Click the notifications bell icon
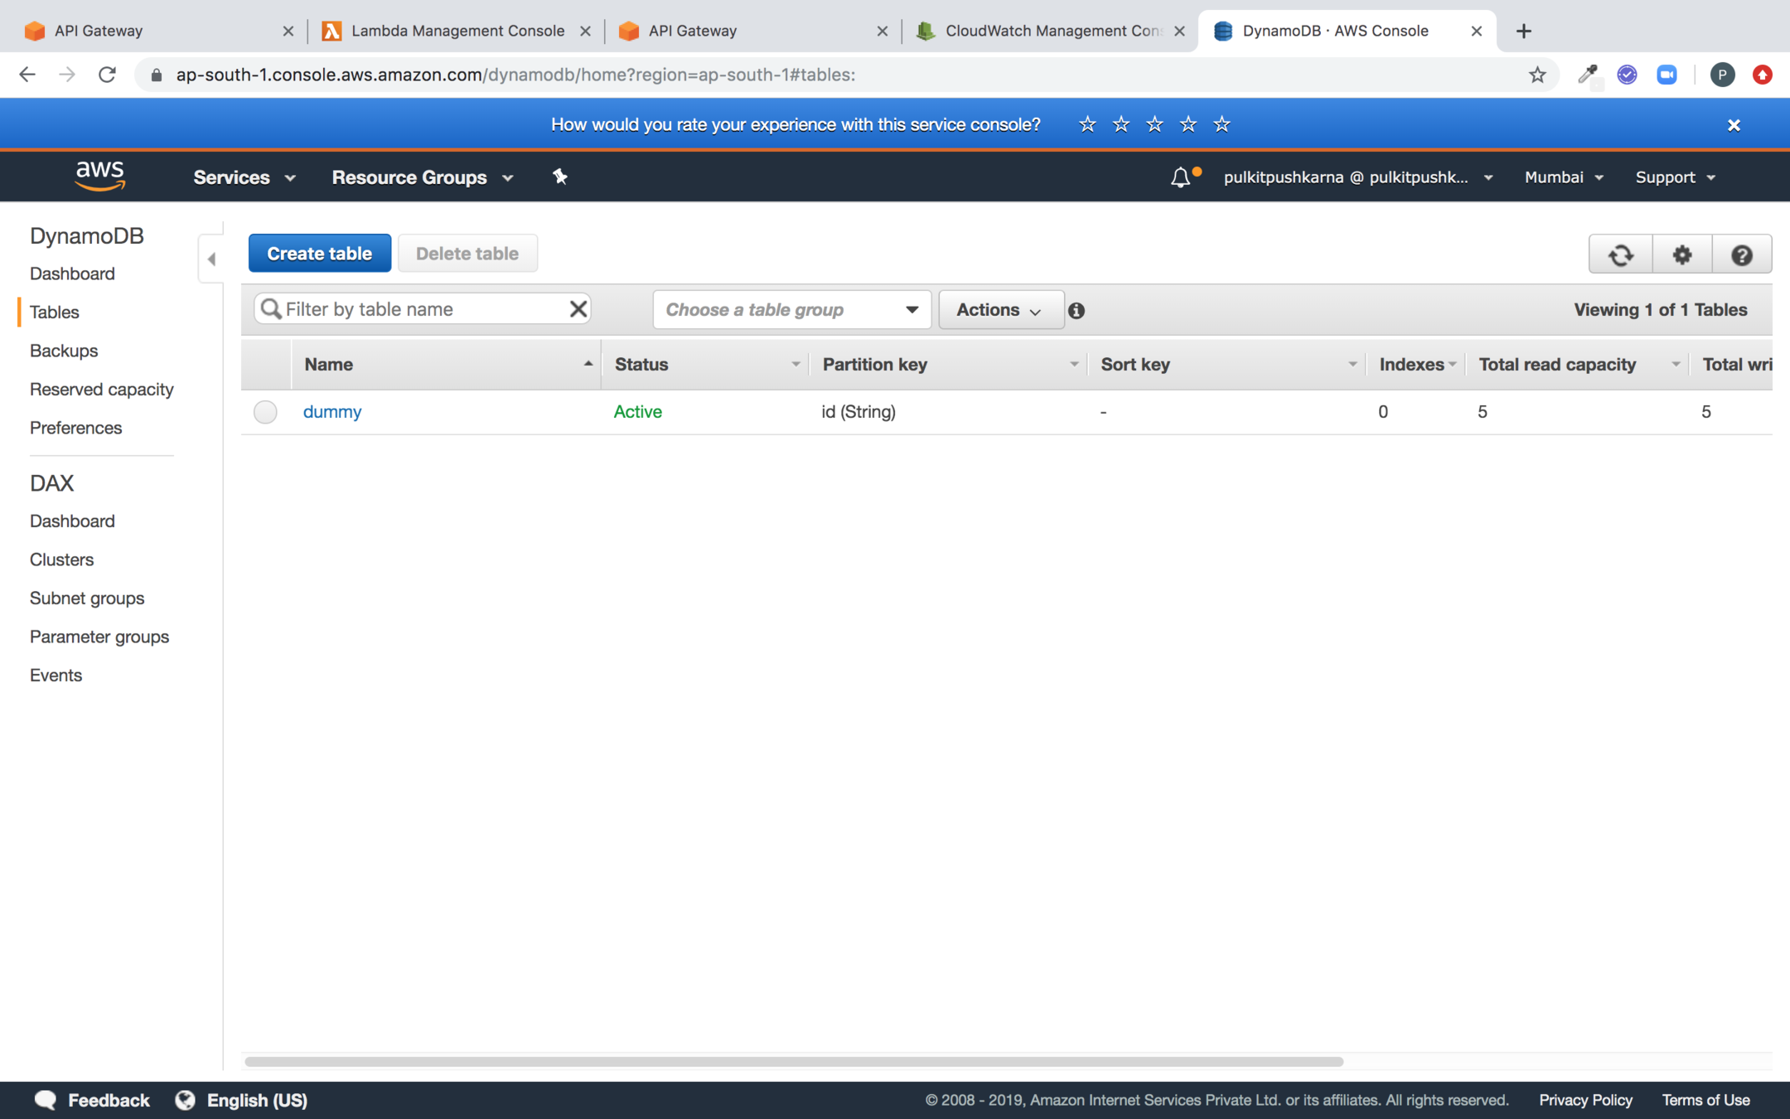 [x=1180, y=177]
